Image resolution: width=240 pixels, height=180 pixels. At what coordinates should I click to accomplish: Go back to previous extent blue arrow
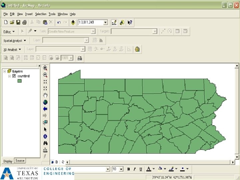pyautogui.click(x=45, y=109)
